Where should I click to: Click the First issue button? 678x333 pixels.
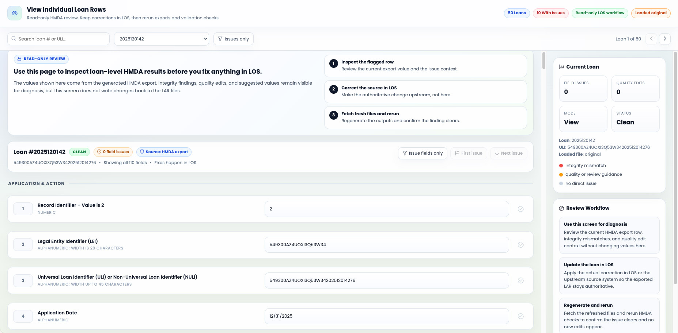pos(469,153)
